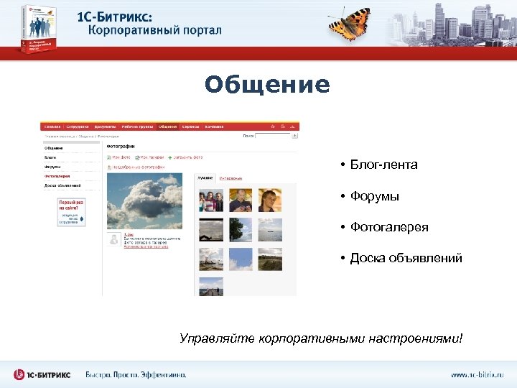Click the underlined link below the author description
Image resolution: width=517 pixels, height=388 pixels.
click(x=146, y=246)
